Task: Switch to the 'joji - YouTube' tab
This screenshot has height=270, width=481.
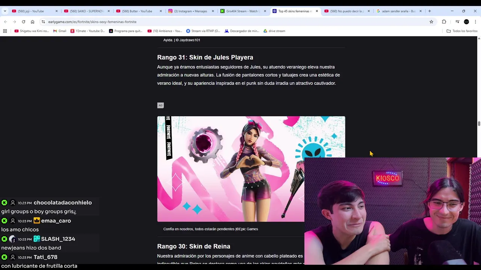Action: click(30, 11)
